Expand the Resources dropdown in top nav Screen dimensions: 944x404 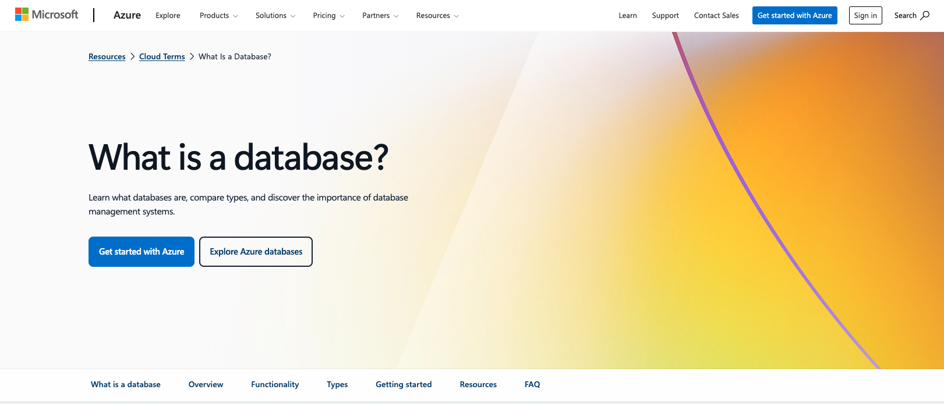[x=437, y=16]
